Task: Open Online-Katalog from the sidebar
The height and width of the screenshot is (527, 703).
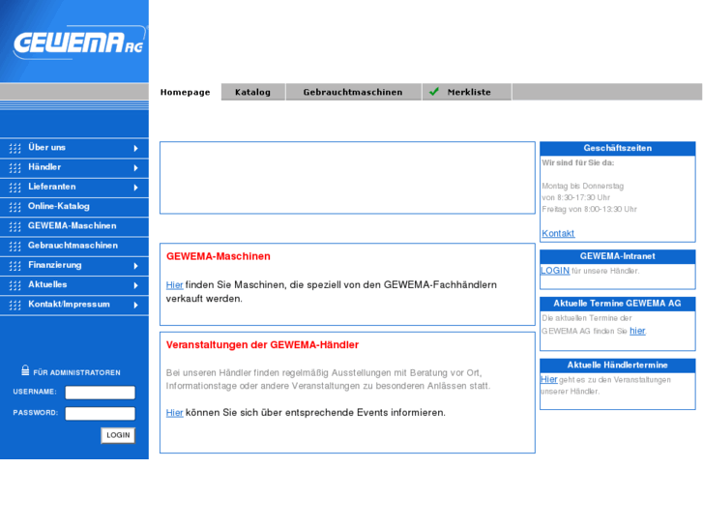Action: (x=74, y=206)
